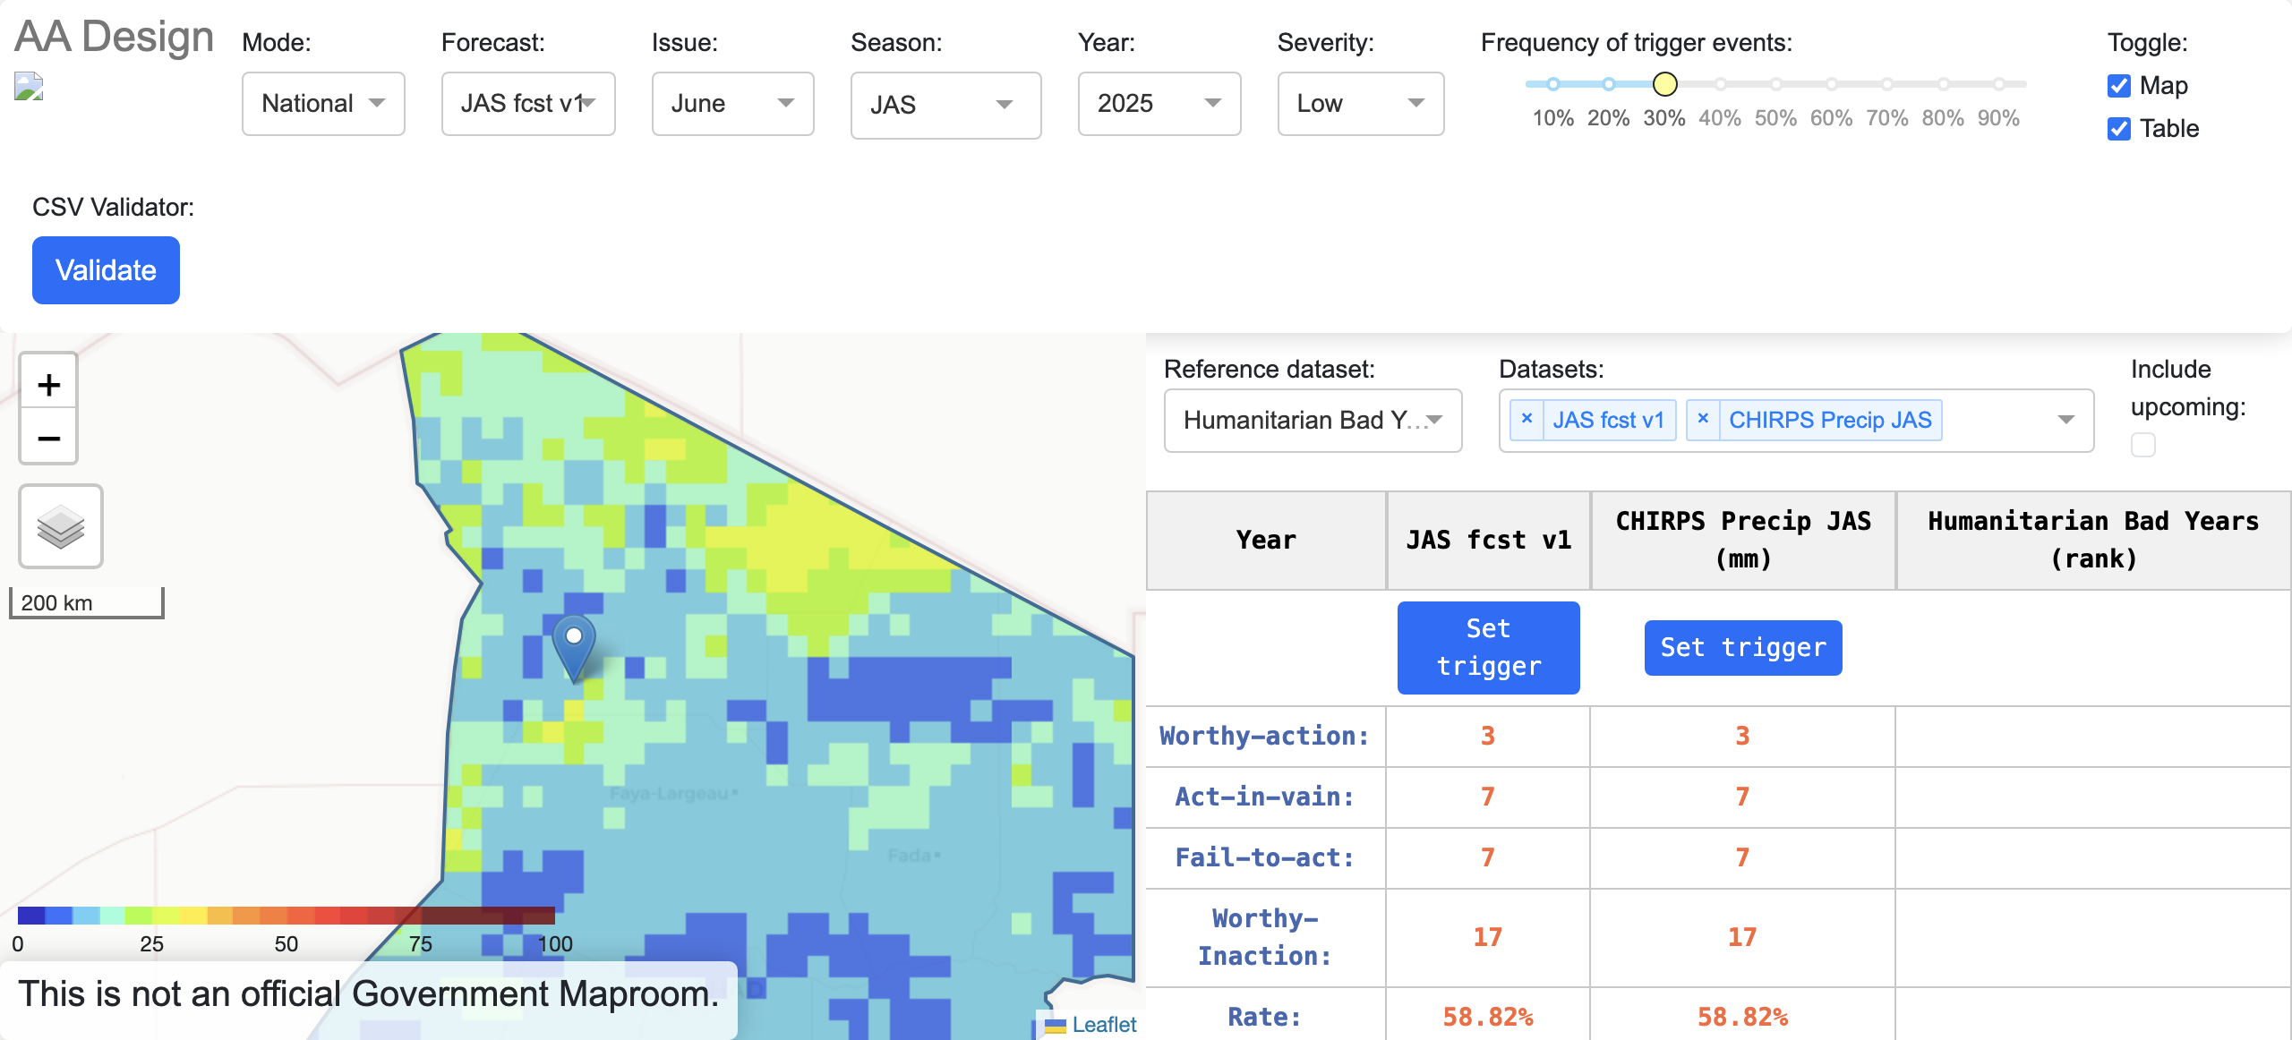Open the Mode dropdown showing National
Viewport: 2292px width, 1040px height.
click(x=323, y=103)
